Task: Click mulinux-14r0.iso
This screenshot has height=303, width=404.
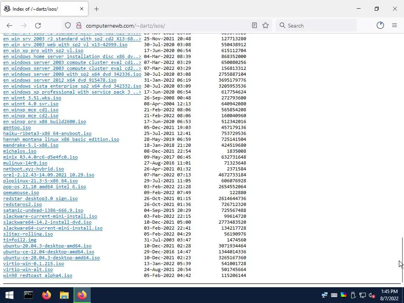Action: [25, 163]
